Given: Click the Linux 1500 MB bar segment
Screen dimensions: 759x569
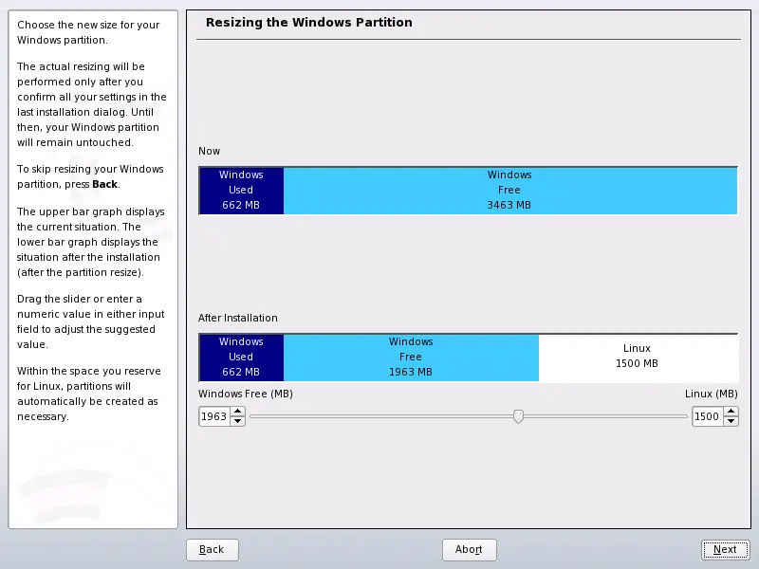Looking at the screenshot, I should click(638, 358).
